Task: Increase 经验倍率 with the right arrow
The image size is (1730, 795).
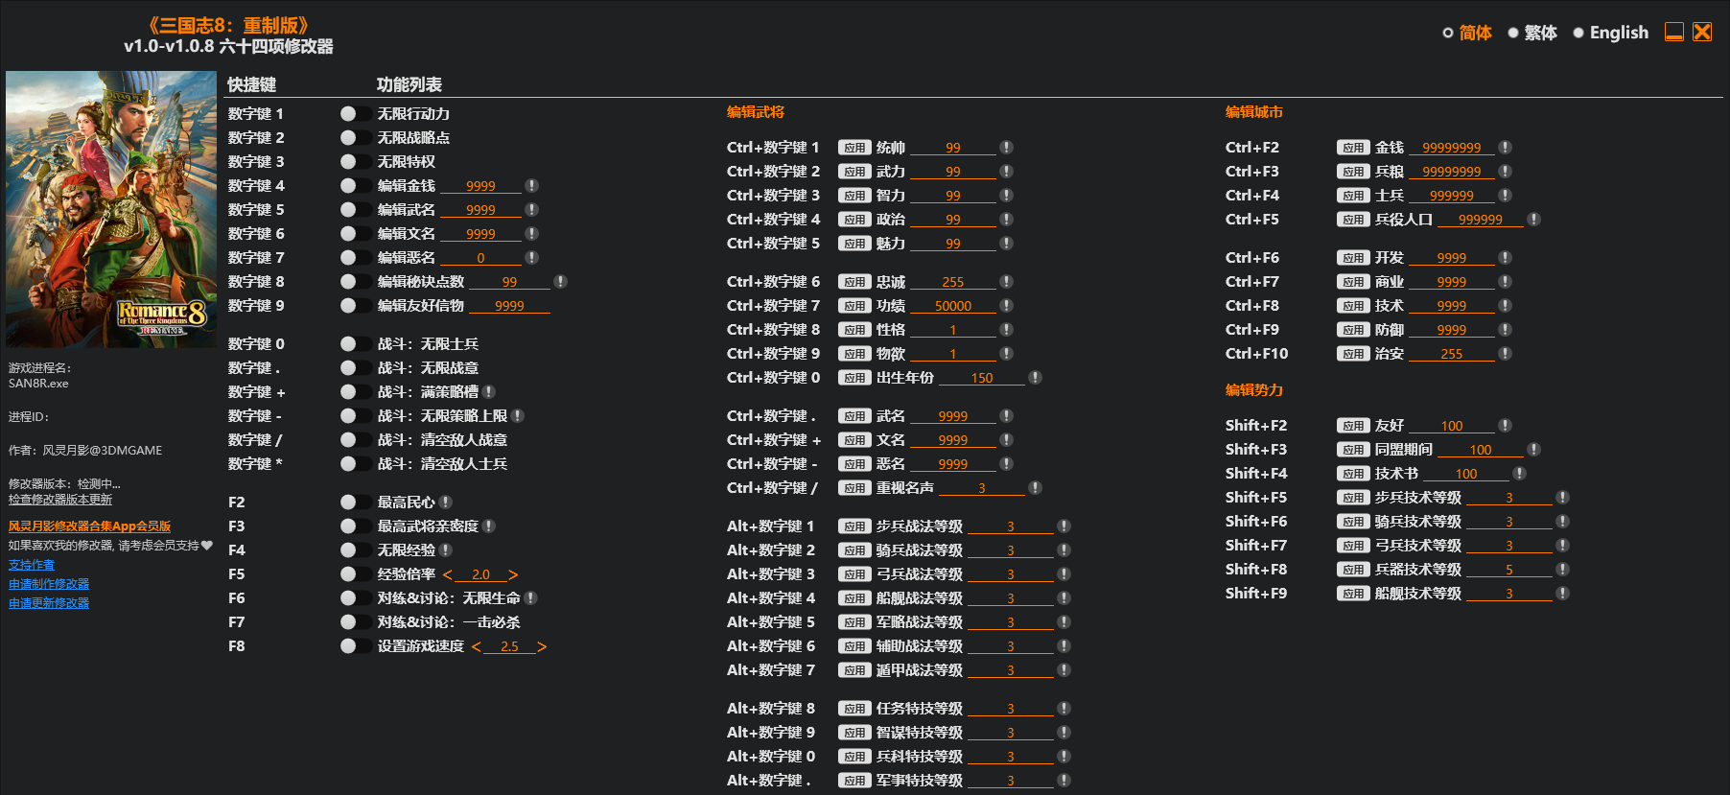Action: pos(513,574)
